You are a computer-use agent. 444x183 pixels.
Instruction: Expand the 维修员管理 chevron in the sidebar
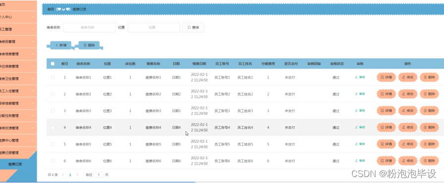pyautogui.click(x=33, y=42)
